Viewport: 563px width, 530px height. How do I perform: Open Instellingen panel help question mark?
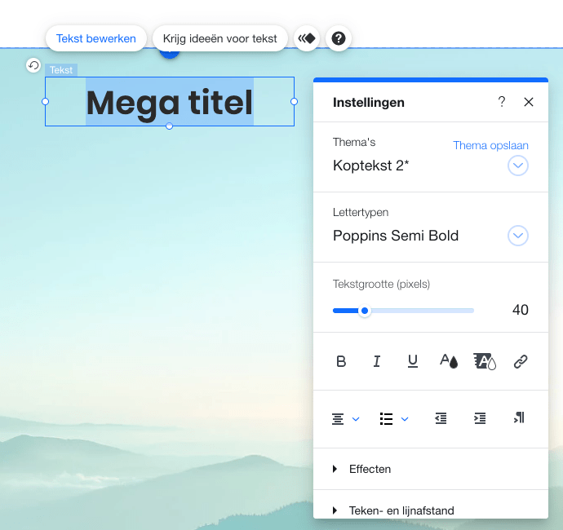[502, 102]
